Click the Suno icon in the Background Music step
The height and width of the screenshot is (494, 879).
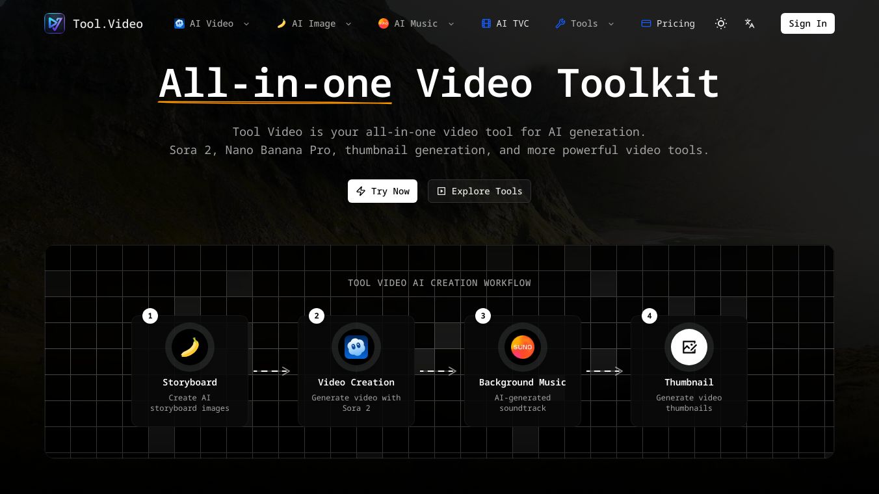[523, 347]
